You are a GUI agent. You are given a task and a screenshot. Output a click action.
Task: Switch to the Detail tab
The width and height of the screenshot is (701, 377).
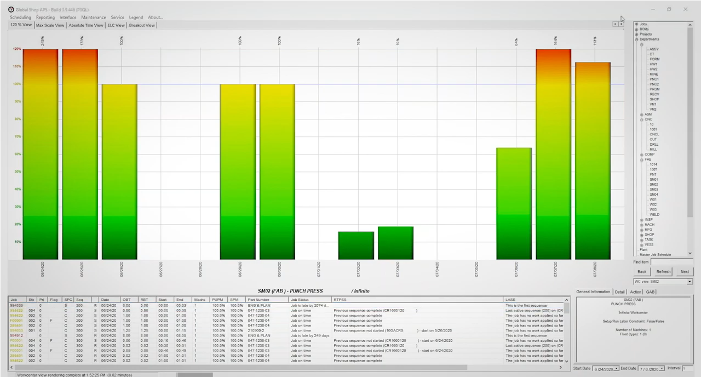[619, 292]
